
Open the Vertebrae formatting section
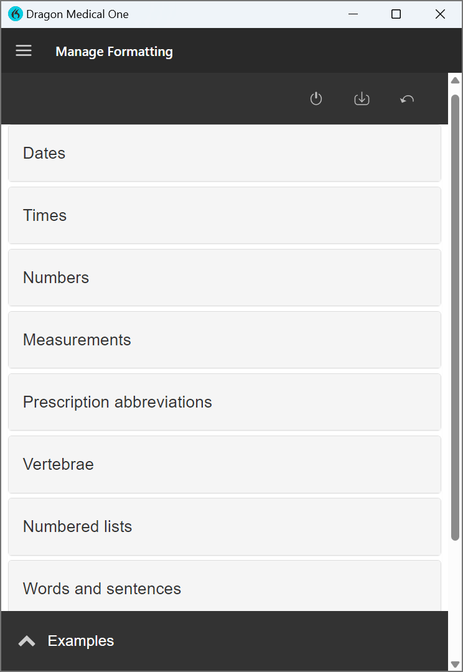(224, 464)
